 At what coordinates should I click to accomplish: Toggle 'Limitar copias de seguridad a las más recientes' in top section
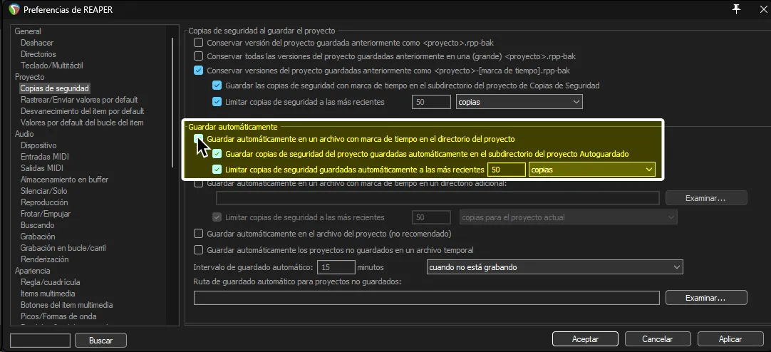217,102
